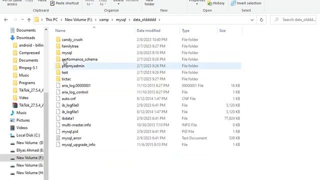Image resolution: width=320 pixels, height=180 pixels.
Task: Sort by Type column header
Action: pos(185,30)
